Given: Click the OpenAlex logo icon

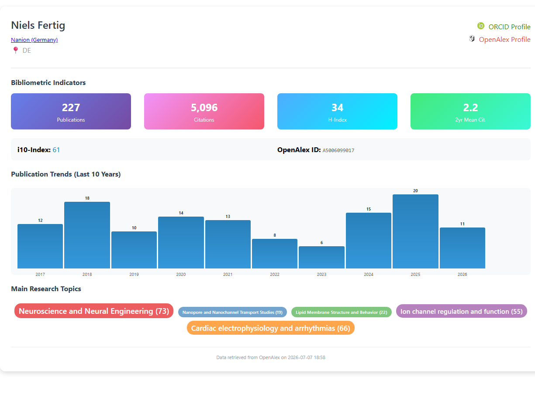Looking at the screenshot, I should [472, 39].
